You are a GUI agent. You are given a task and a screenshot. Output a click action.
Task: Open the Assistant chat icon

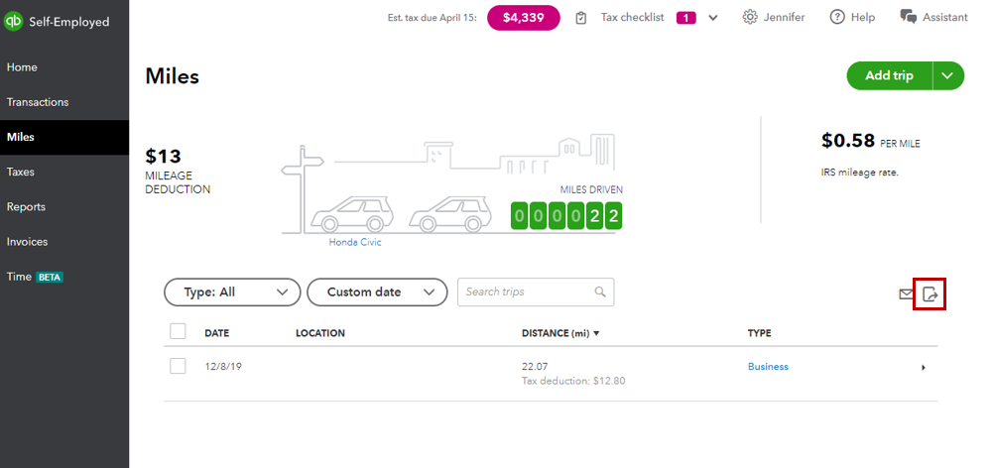coord(908,17)
